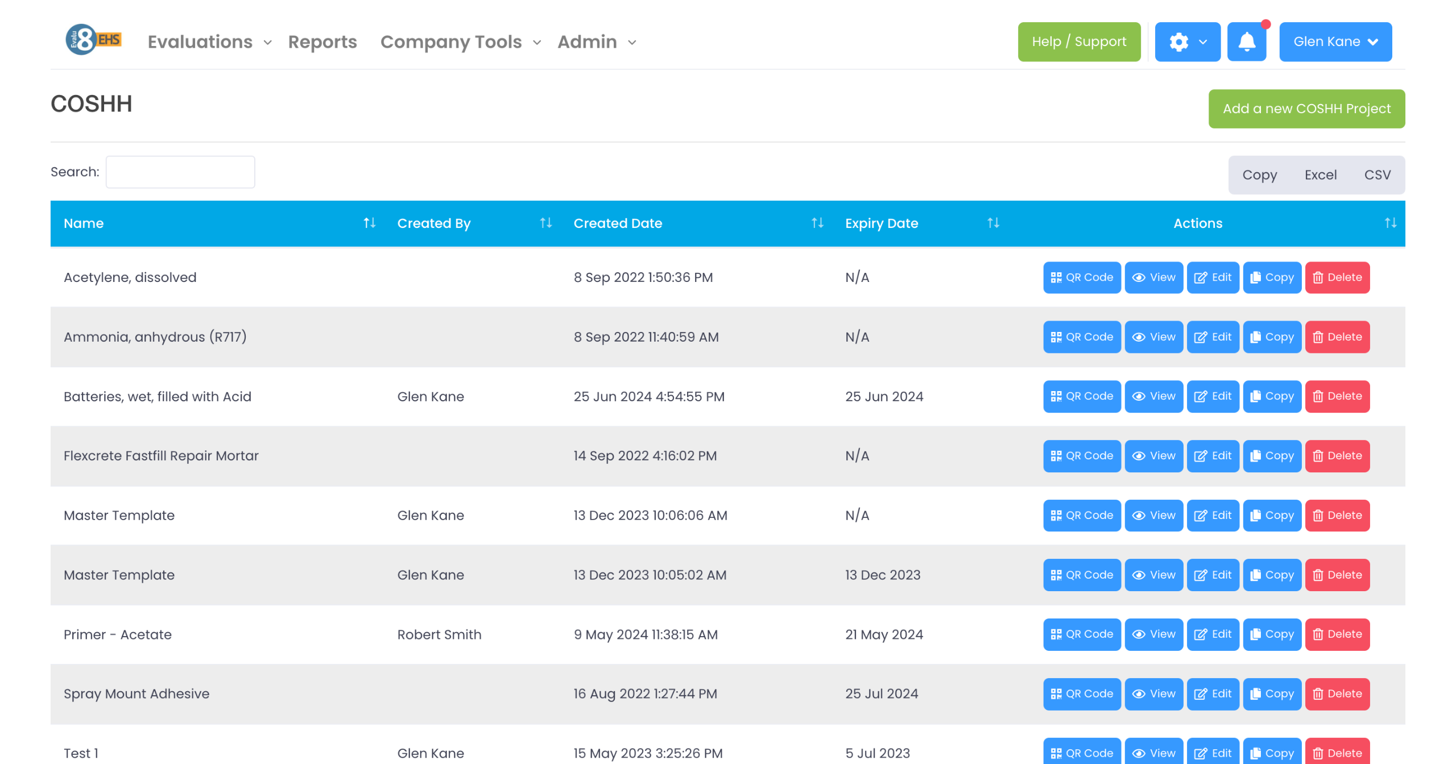
Task: Delete the Primer - Acetate project
Action: click(x=1337, y=634)
